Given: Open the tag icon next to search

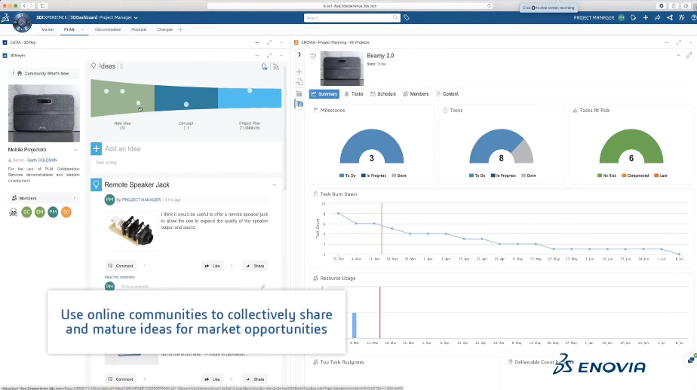Looking at the screenshot, I should click(x=407, y=18).
